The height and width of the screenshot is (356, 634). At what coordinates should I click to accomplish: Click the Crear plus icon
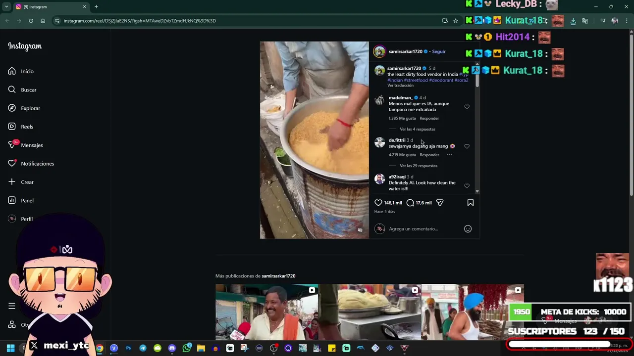tap(12, 182)
